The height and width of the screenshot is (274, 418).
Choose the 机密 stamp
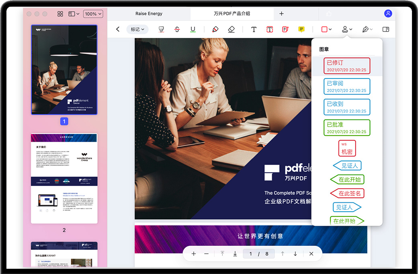pos(347,148)
